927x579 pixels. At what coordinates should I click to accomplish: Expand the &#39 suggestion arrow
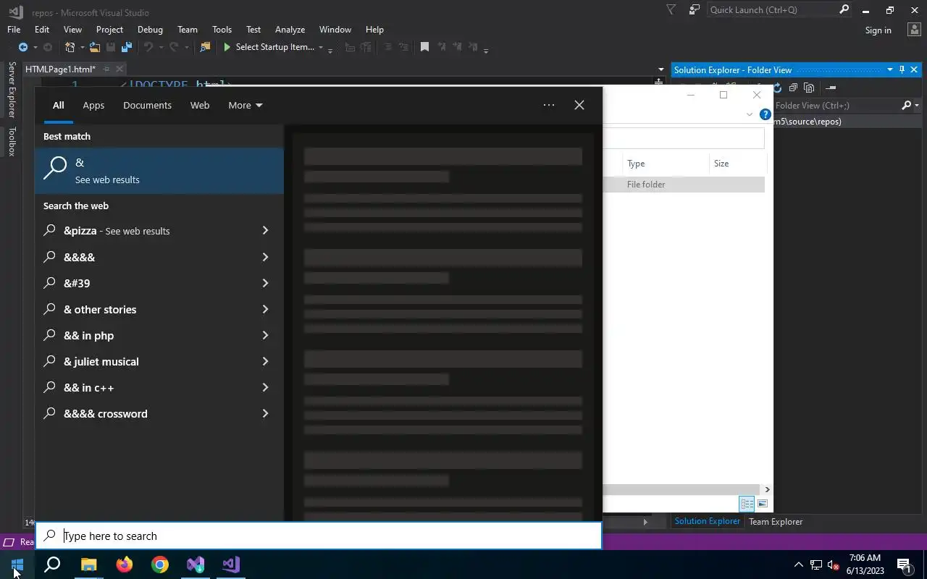pos(265,283)
